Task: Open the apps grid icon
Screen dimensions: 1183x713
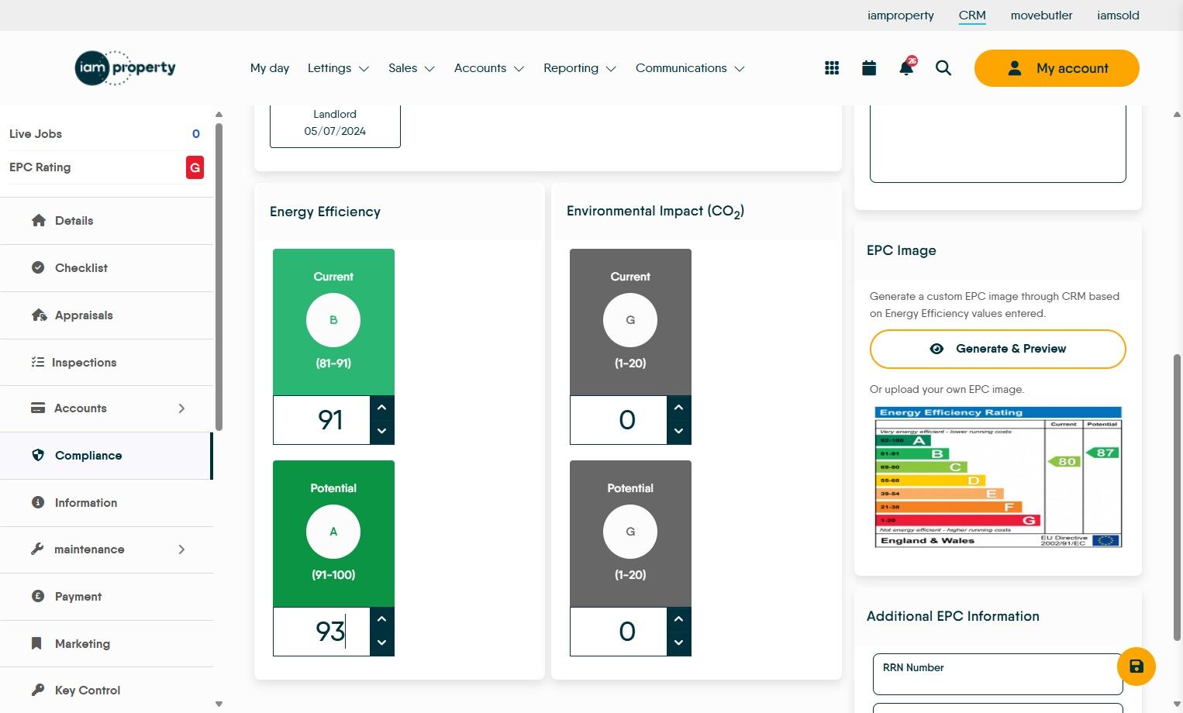Action: (832, 68)
